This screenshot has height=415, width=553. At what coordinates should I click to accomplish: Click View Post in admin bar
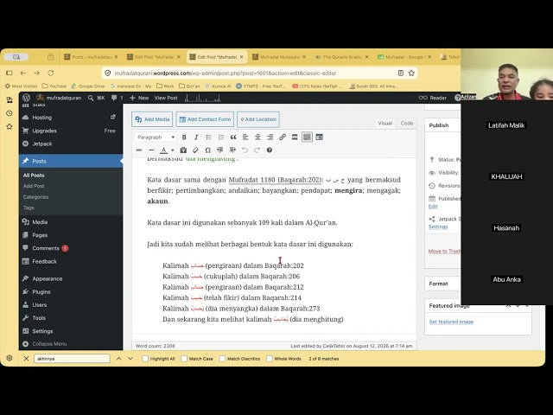coord(166,98)
